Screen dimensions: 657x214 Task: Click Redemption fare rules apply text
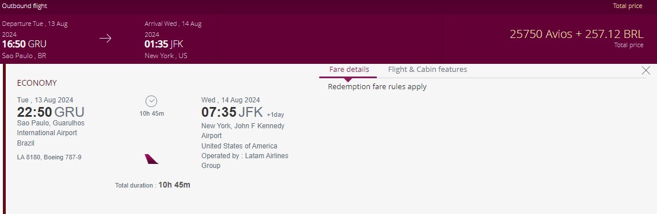tap(377, 87)
